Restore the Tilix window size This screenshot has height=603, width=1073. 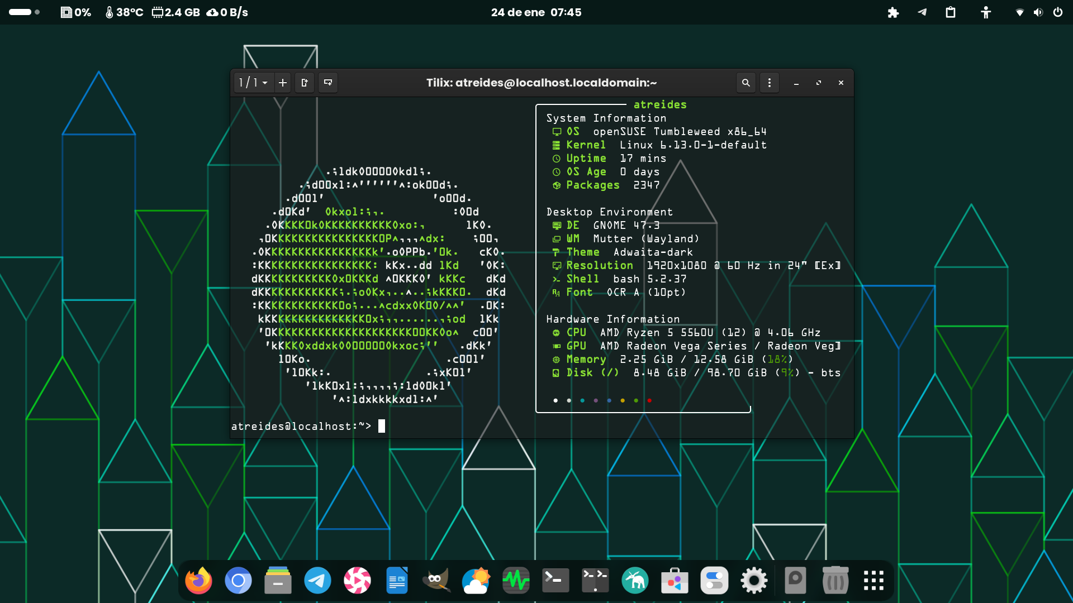click(819, 83)
